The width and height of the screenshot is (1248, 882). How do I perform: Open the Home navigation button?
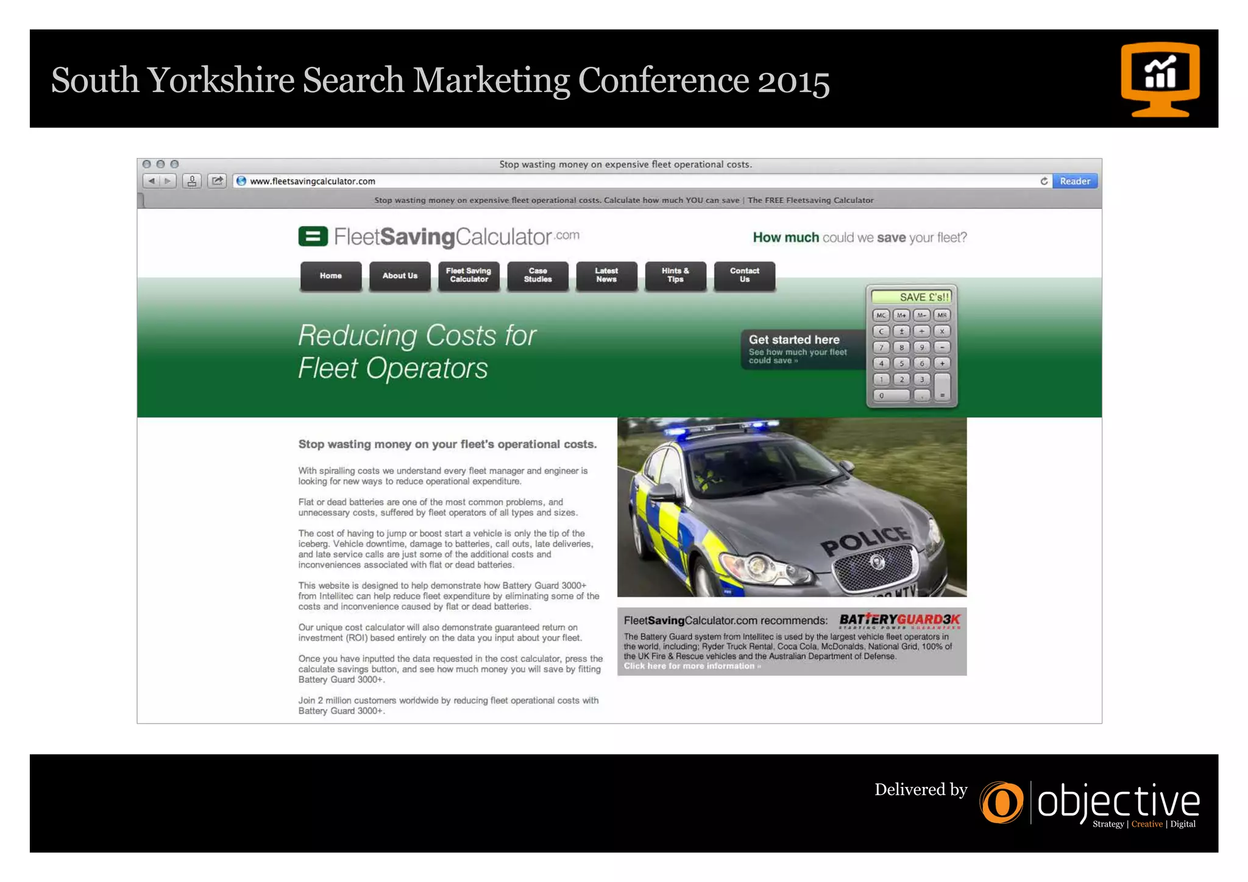pyautogui.click(x=331, y=276)
